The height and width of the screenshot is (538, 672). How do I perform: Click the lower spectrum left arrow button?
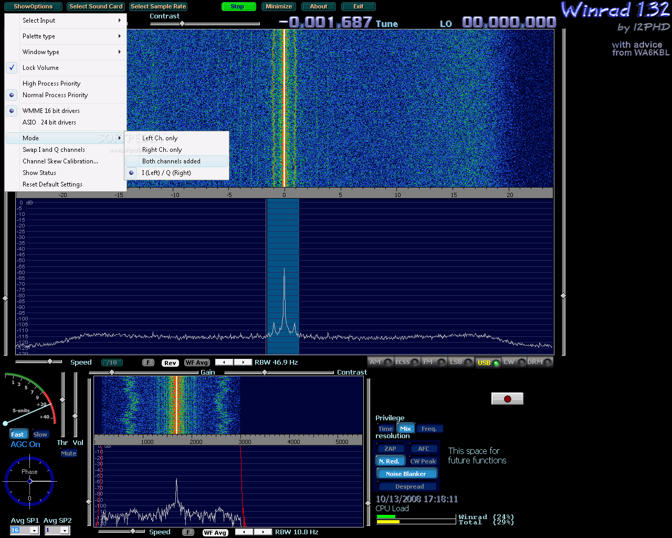(244, 532)
